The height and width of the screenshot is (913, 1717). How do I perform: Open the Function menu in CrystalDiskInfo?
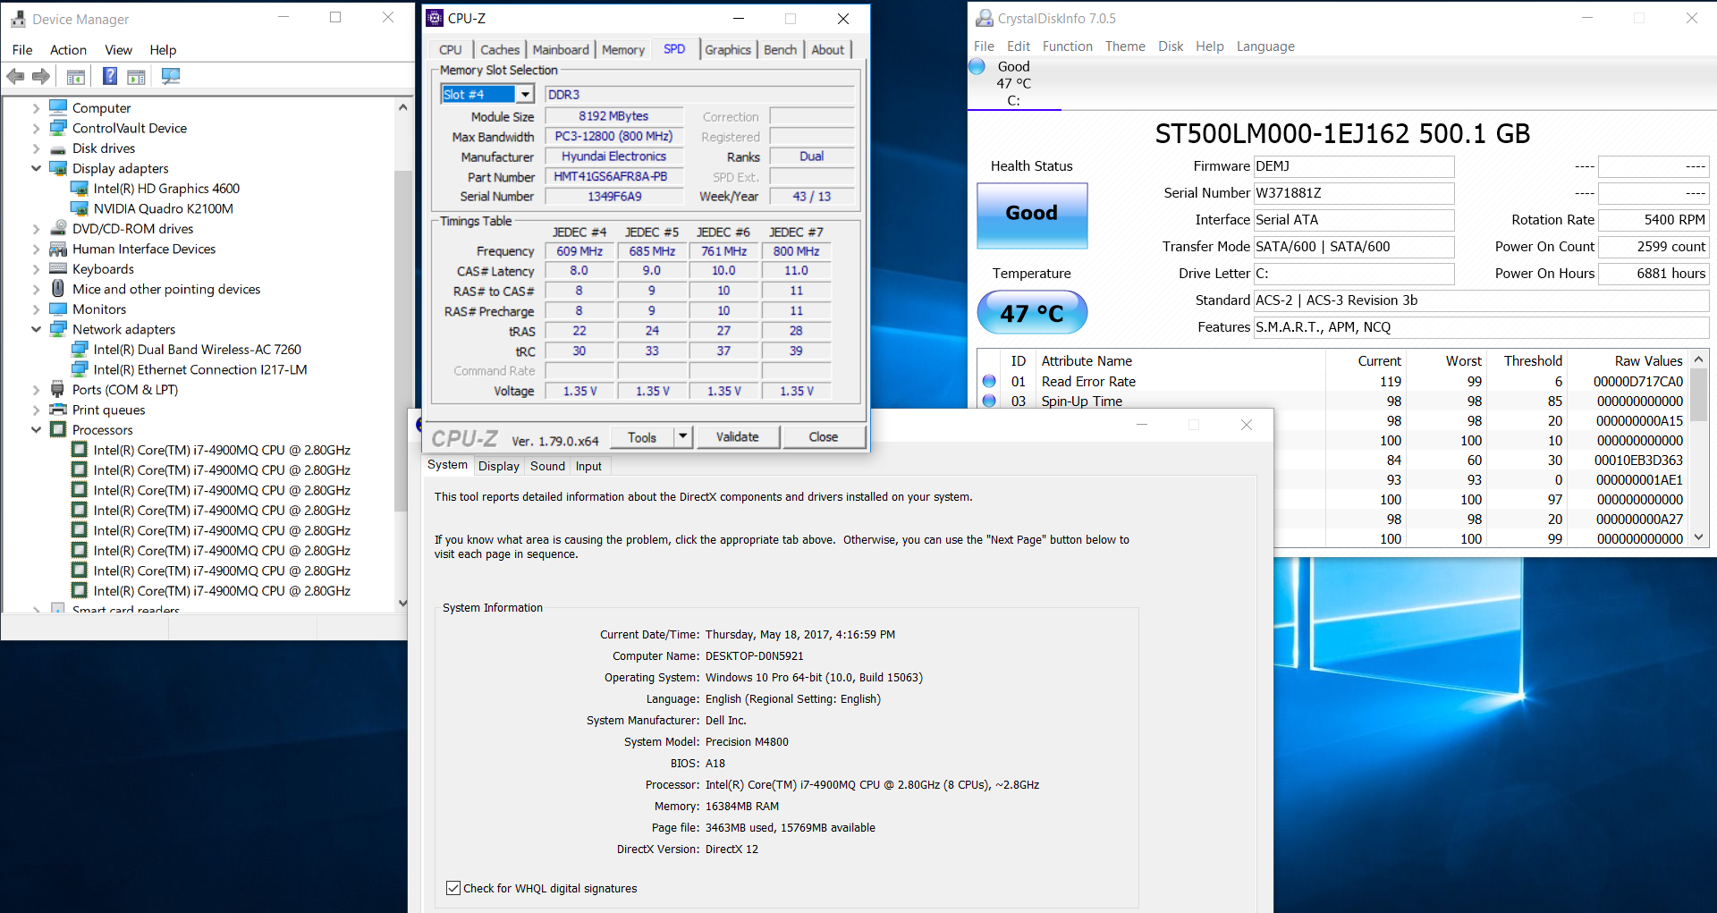coord(1067,46)
